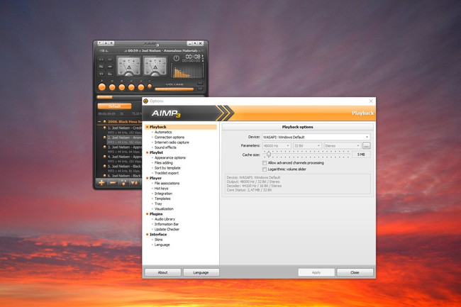Click the Next track button in player
The height and width of the screenshot is (307, 461).
click(x=141, y=87)
